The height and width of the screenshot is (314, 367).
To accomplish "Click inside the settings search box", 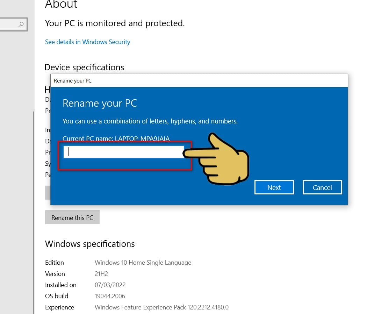I will tap(13, 24).
